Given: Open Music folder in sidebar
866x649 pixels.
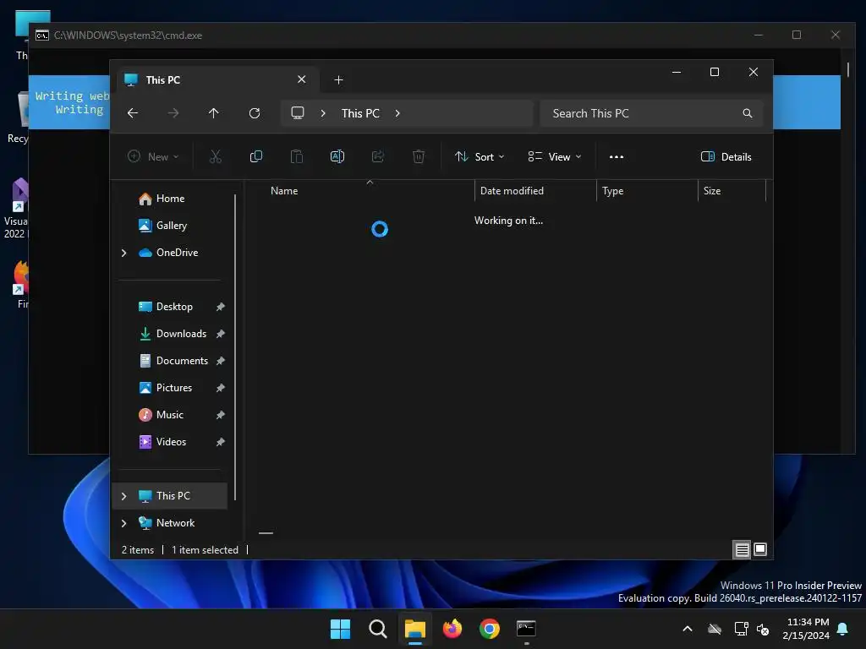Looking at the screenshot, I should [x=169, y=415].
